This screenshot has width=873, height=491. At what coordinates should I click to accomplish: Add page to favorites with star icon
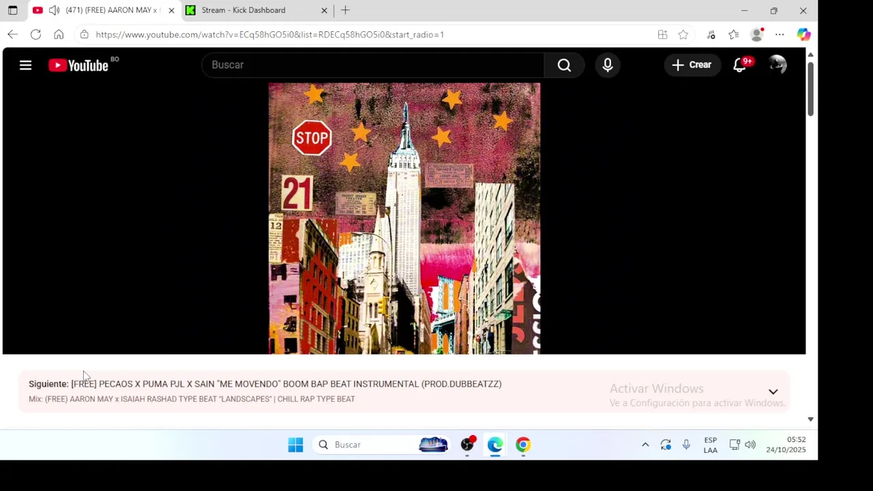tap(683, 34)
